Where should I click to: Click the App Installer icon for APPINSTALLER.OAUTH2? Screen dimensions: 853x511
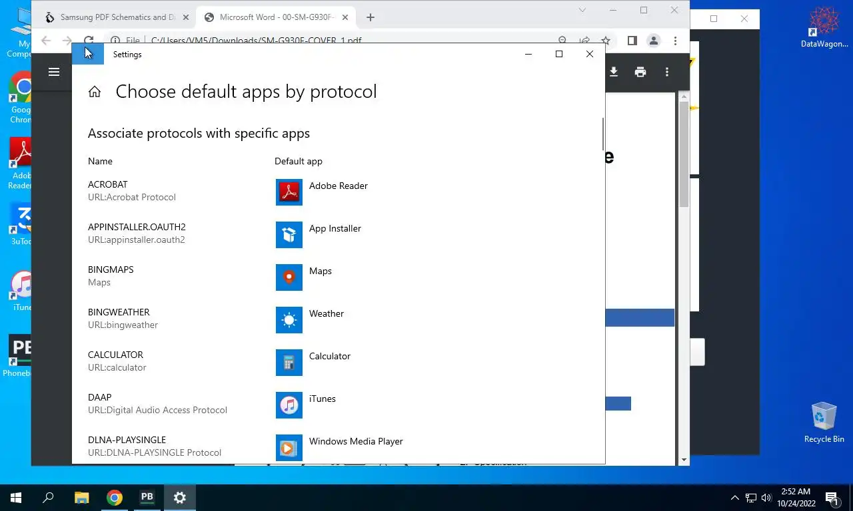point(289,235)
